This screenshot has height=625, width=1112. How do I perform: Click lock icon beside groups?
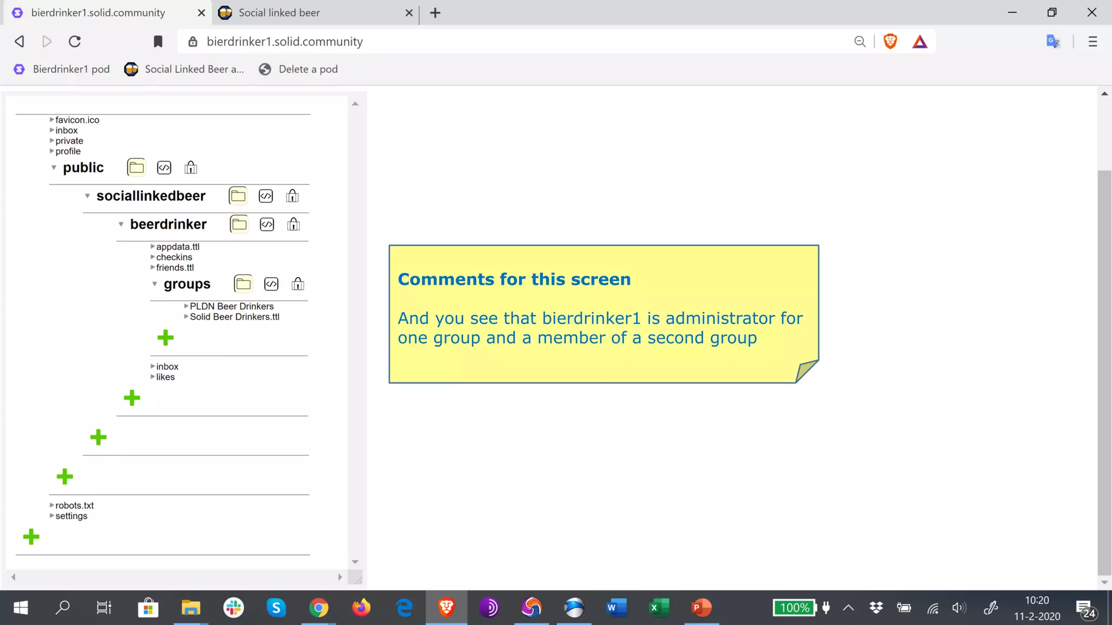(298, 284)
